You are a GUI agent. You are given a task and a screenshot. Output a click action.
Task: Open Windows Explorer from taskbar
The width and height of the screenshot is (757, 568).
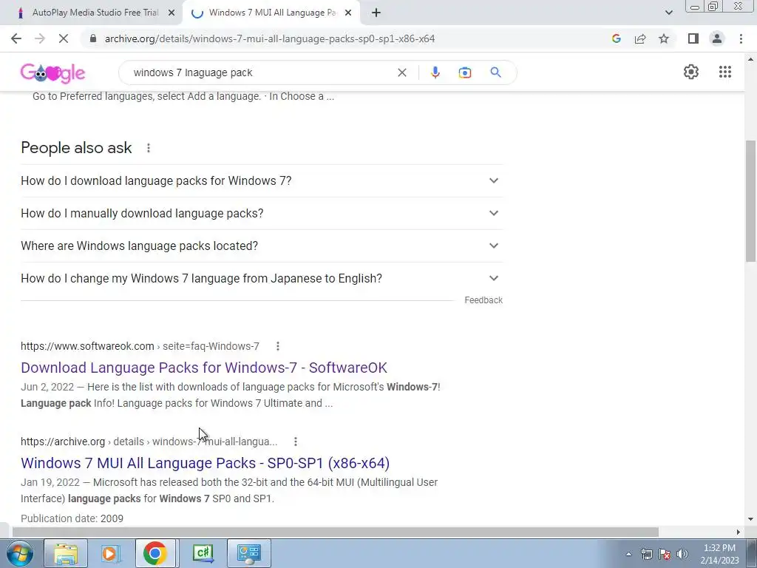(66, 553)
